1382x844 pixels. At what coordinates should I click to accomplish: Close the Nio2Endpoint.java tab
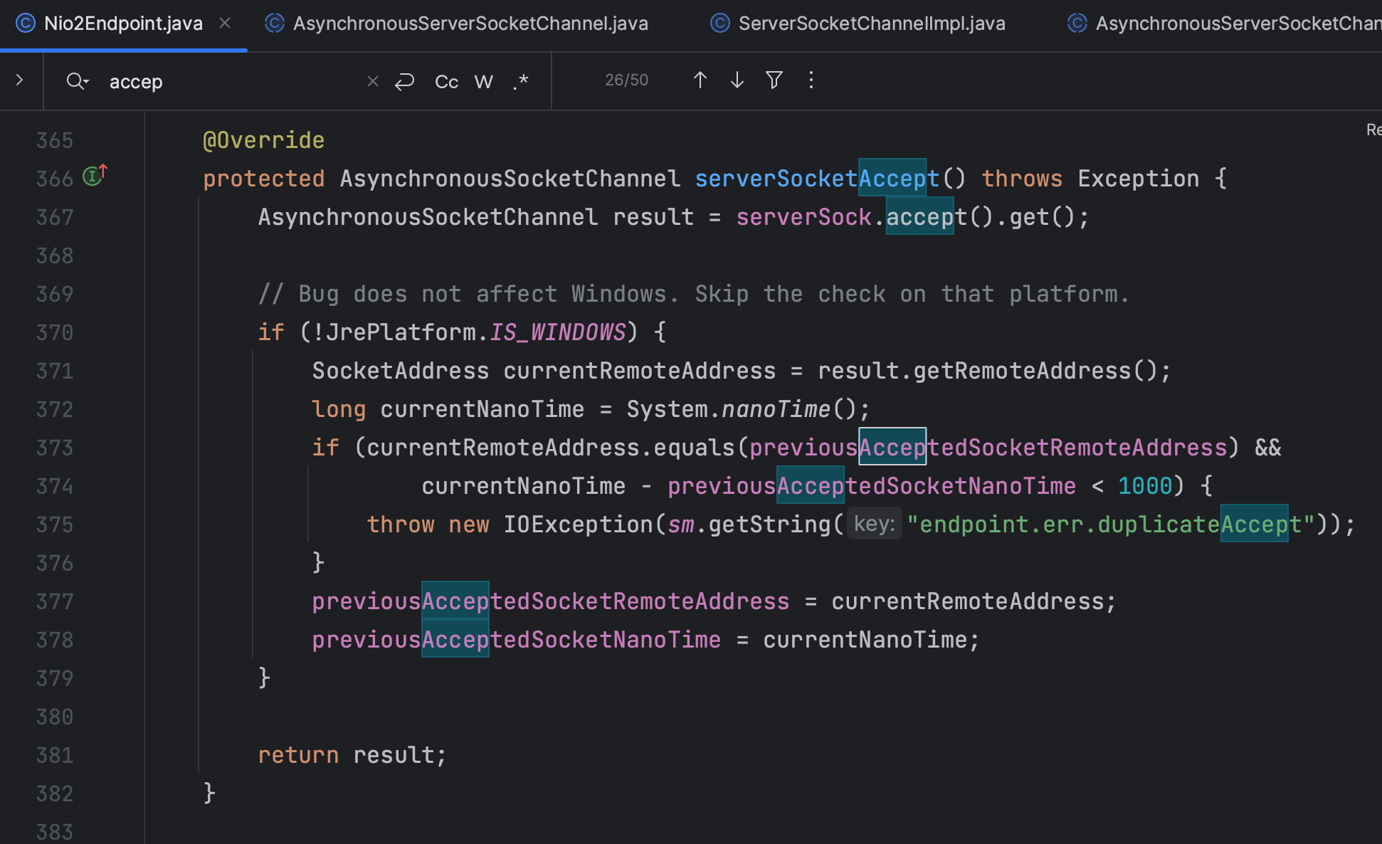pyautogui.click(x=225, y=23)
